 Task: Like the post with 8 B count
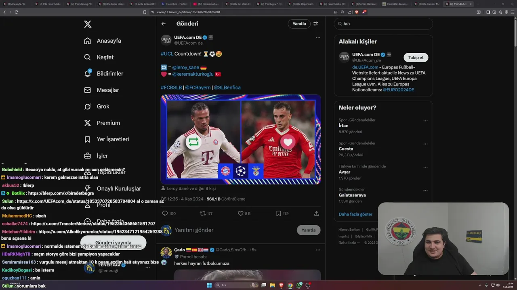(x=244, y=213)
